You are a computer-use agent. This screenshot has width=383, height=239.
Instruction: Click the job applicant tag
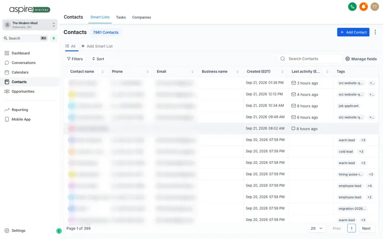pos(349,106)
